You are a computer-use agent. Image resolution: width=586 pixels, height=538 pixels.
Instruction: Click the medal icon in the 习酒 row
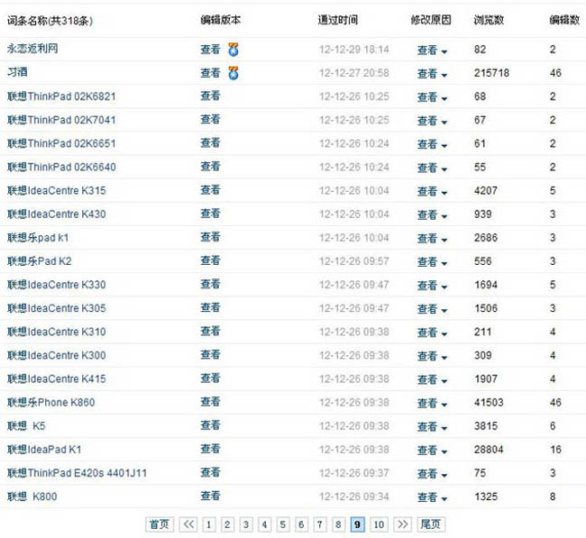coord(233,73)
